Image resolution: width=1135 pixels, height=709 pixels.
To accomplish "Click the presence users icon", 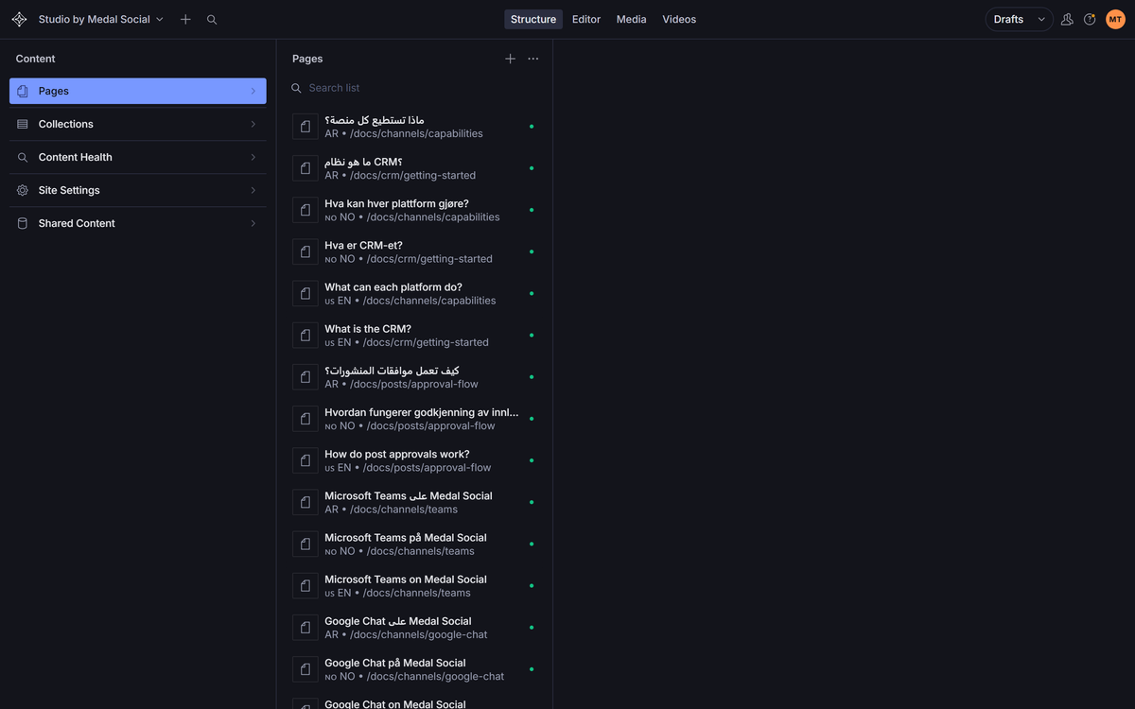I will [x=1067, y=19].
